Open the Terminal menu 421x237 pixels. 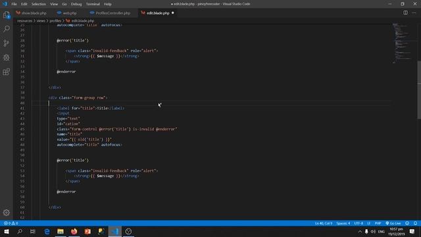pos(93,4)
